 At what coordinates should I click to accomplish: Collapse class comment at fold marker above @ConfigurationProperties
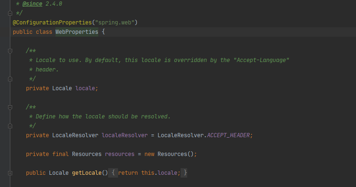(10, 13)
